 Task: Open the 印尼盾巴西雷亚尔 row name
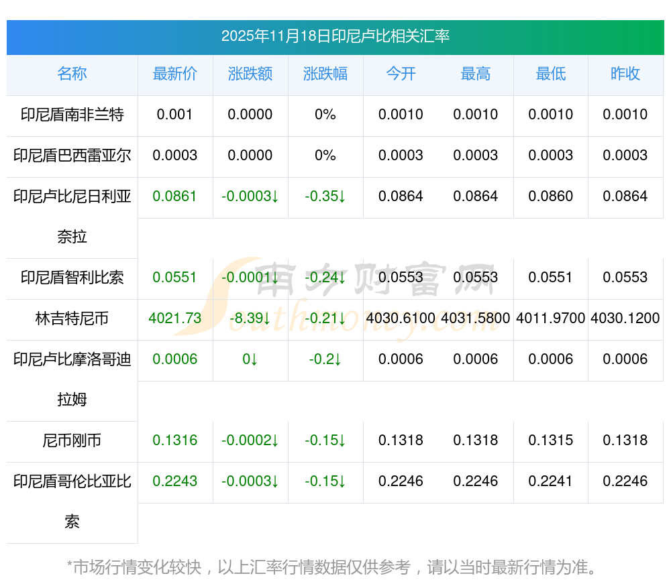pyautogui.click(x=72, y=156)
